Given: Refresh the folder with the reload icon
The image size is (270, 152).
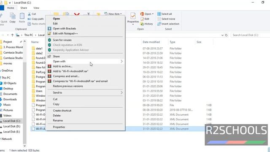Looking at the screenshot, I should (226, 35).
